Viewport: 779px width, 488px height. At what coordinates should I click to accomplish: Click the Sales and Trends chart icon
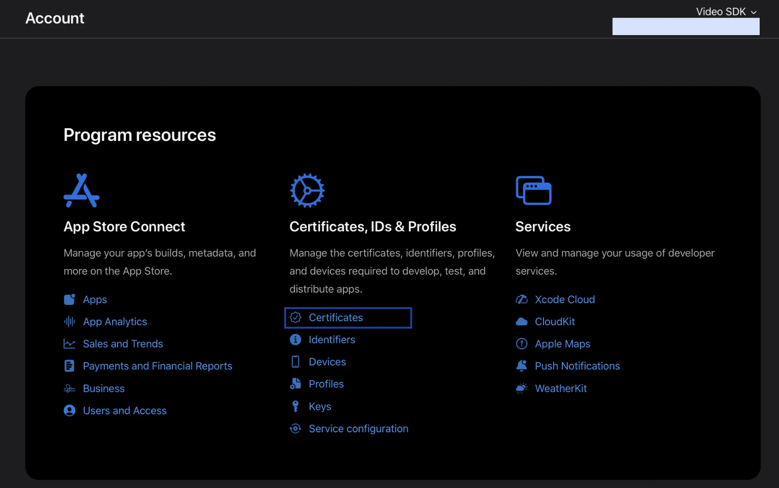(69, 344)
